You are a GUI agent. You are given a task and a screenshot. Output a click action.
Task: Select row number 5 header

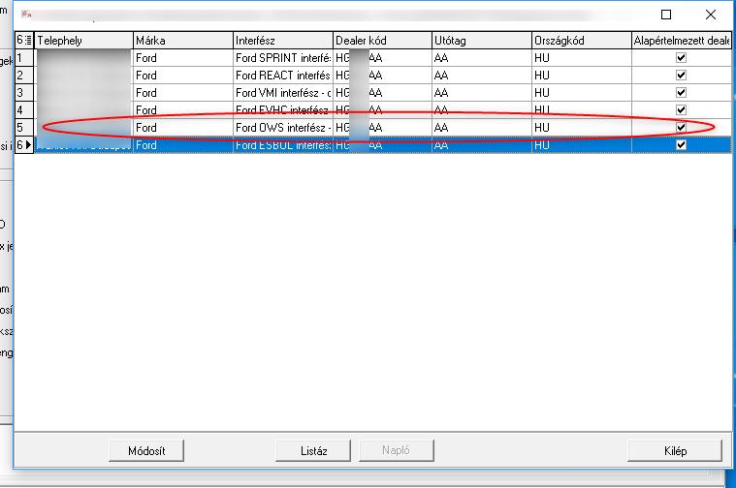pyautogui.click(x=24, y=127)
